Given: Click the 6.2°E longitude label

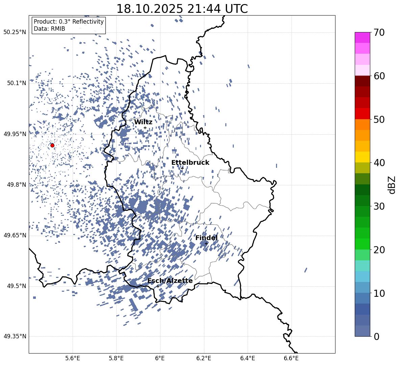Looking at the screenshot, I should (x=204, y=358).
